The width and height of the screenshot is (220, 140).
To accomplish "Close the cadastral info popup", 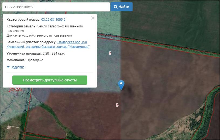I will point(93,18).
